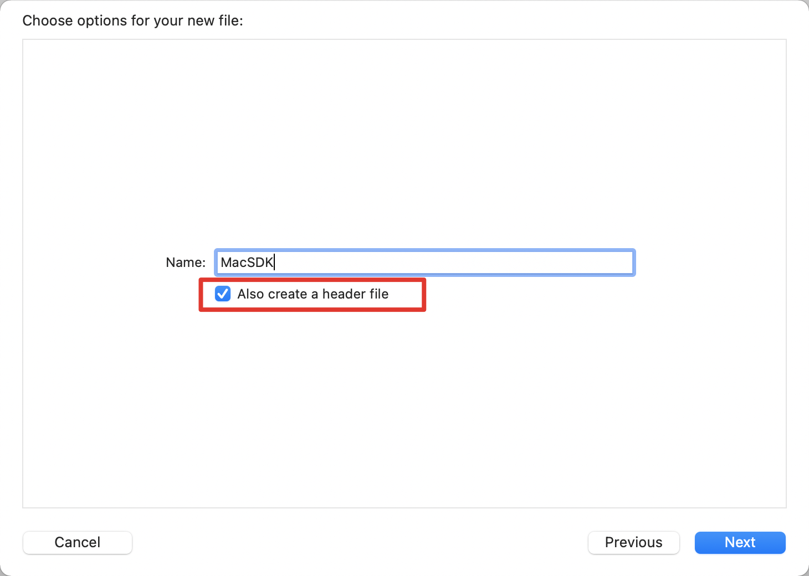Viewport: 809px width, 576px height.
Task: Proceed by clicking the Next button
Action: [x=740, y=542]
